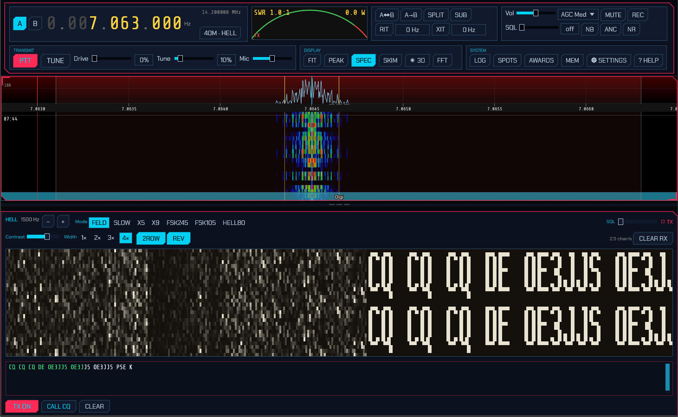This screenshot has height=417, width=678.
Task: Toggle RIT offset
Action: (384, 29)
